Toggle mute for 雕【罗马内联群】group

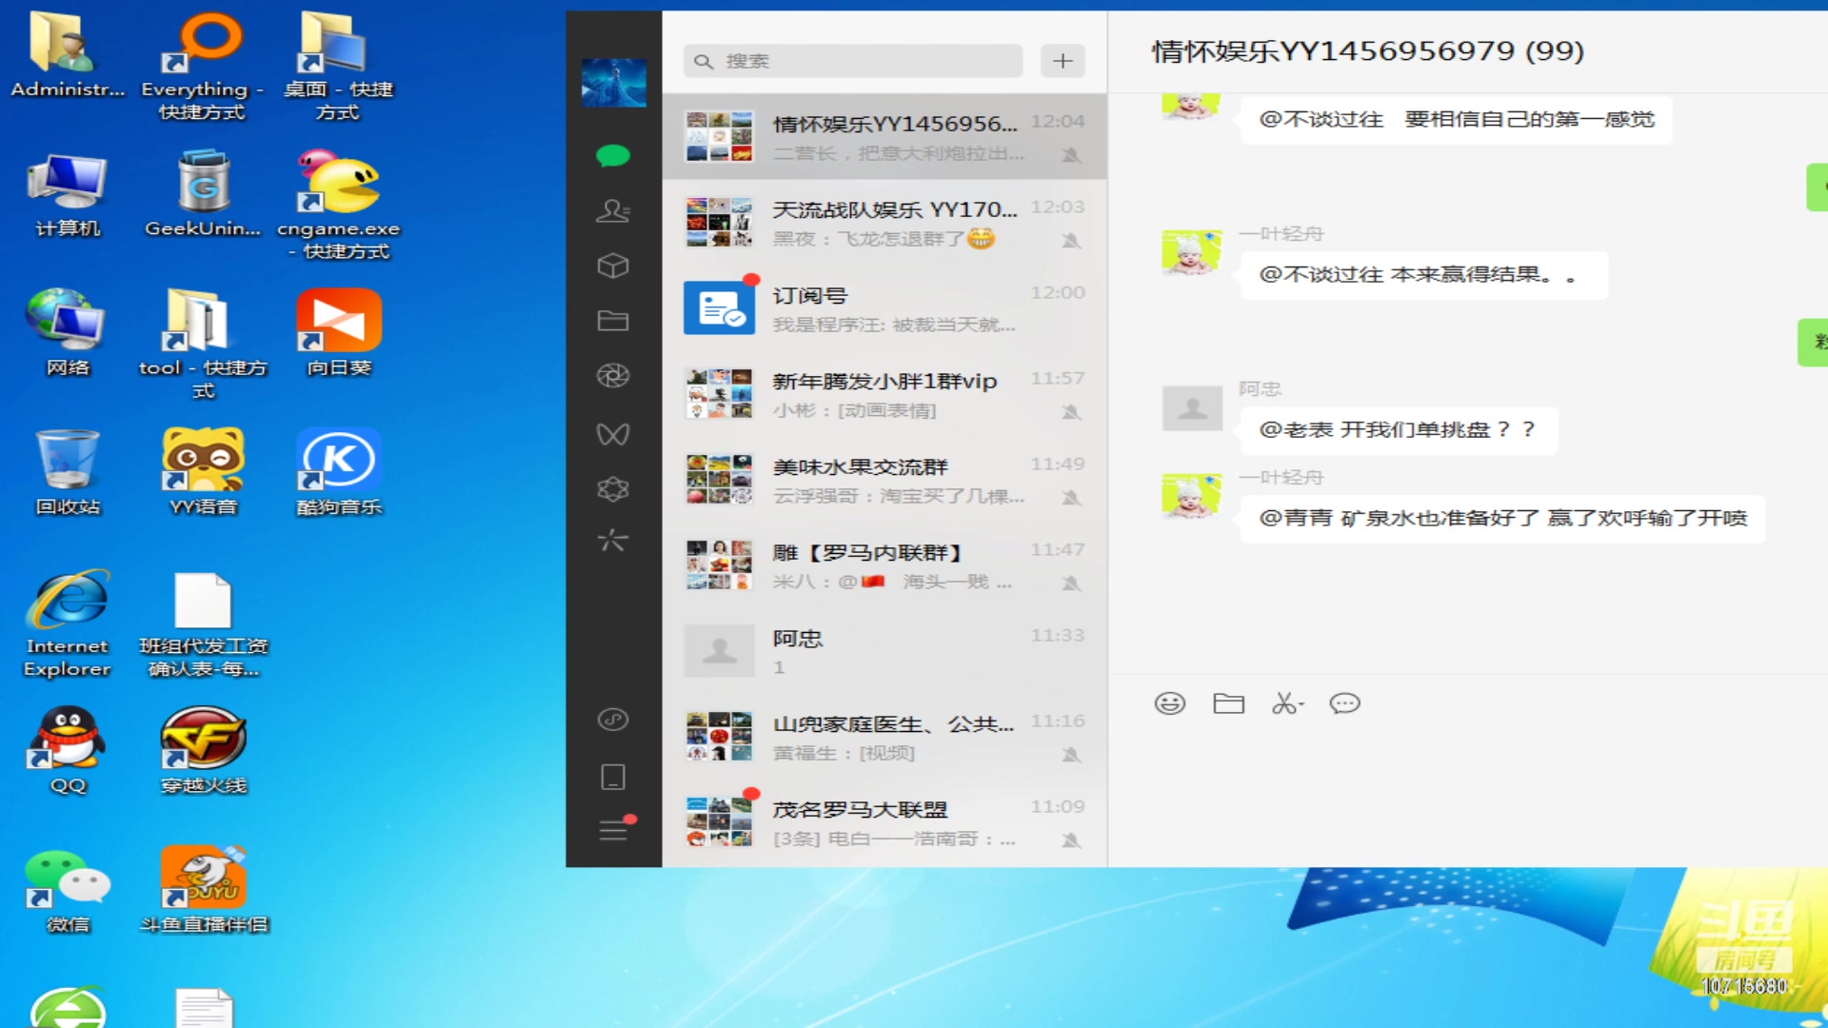click(1073, 583)
